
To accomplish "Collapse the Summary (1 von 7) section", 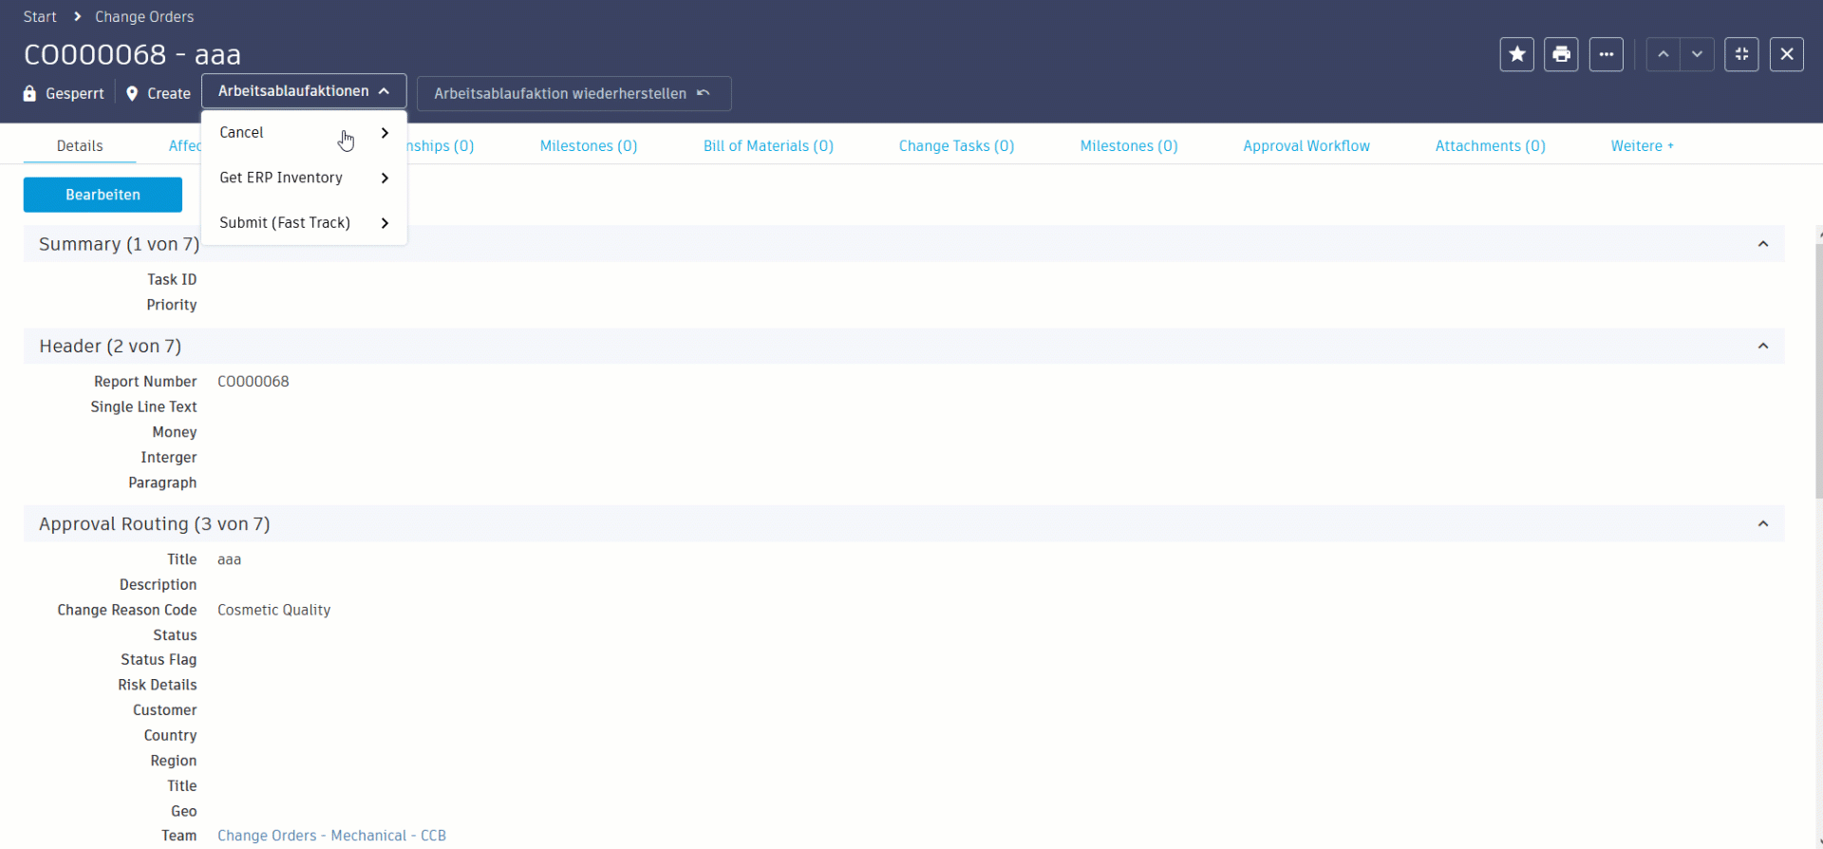I will pyautogui.click(x=1763, y=244).
